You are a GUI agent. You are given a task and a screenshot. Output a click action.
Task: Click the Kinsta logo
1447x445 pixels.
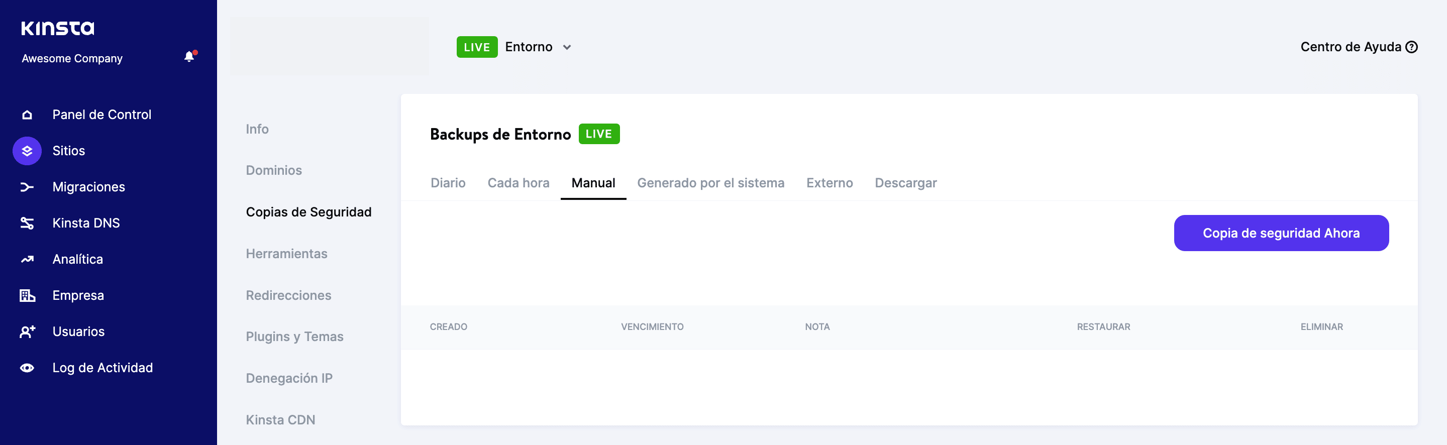58,28
